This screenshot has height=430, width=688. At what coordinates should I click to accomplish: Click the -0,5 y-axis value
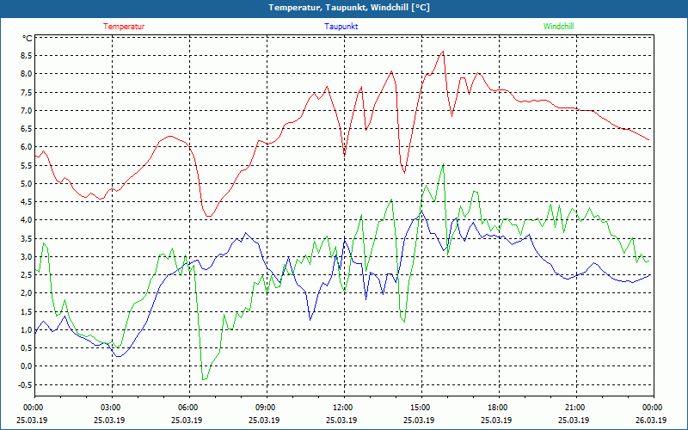coord(26,384)
